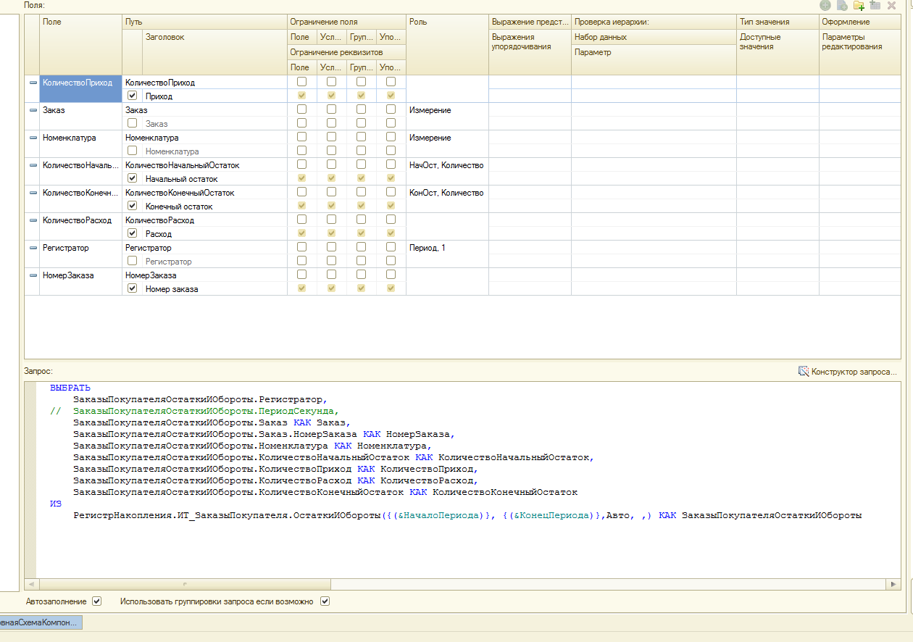Click the add calculated field table icon
Screen dimensions: 913x642
875,5
